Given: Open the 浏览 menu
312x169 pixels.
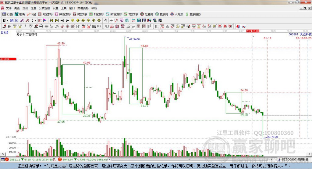Looking at the screenshot, I should [x=17, y=8].
